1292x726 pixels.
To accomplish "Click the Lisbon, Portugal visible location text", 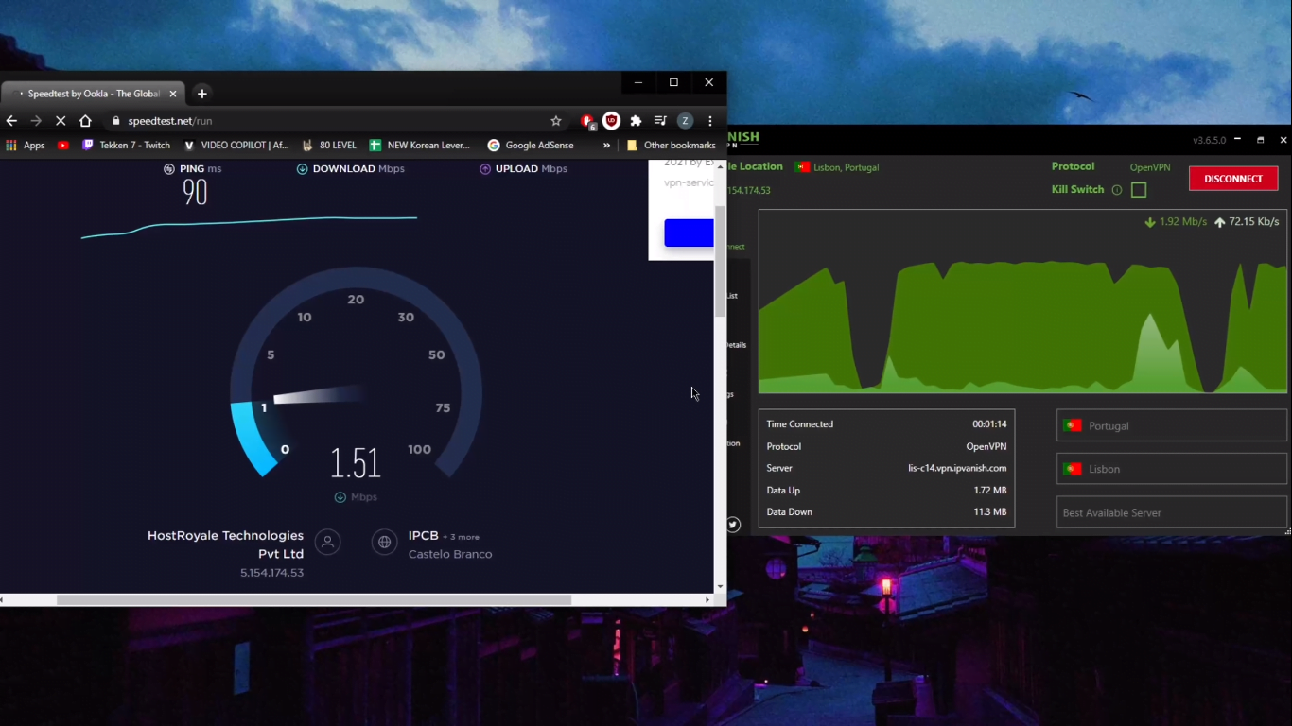I will click(847, 167).
